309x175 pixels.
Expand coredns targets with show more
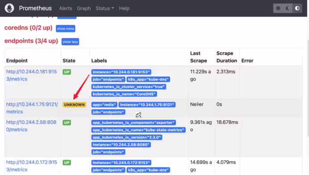pos(66,28)
